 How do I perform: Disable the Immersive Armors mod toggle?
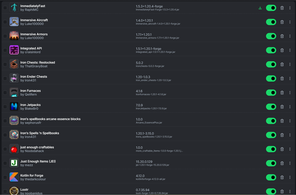tap(271, 36)
